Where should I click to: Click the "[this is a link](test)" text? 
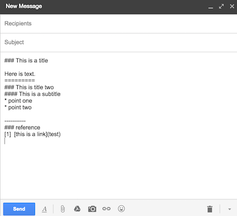[37, 134]
